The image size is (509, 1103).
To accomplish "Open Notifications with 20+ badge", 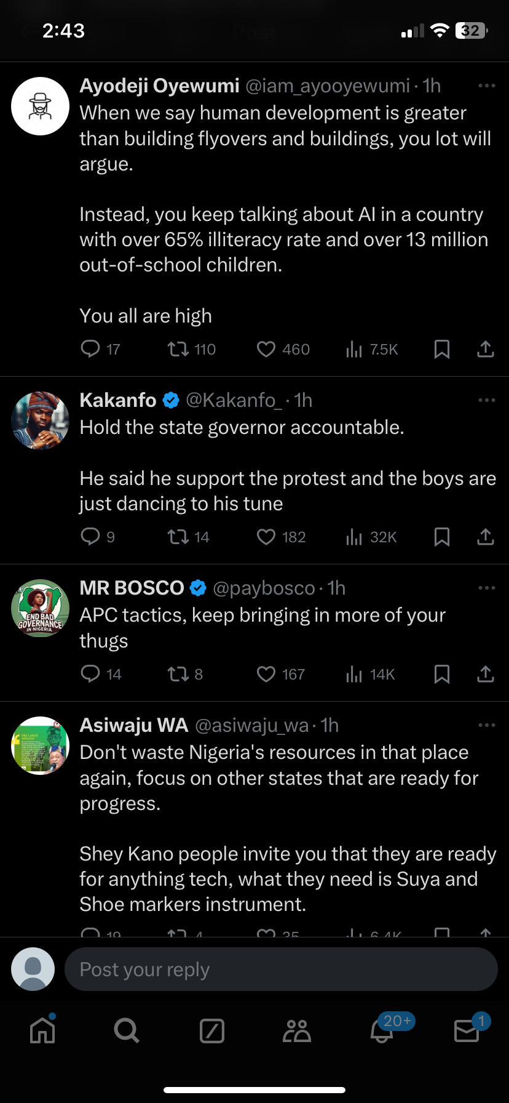I will pos(382,1031).
